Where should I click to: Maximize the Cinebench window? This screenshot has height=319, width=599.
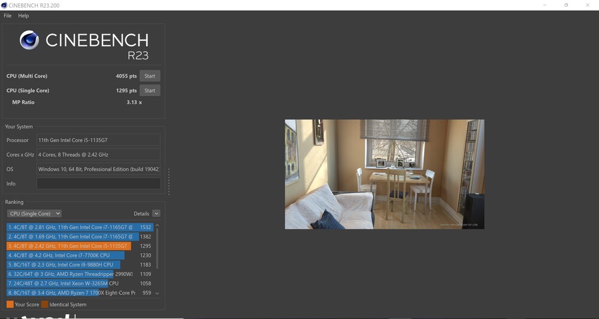pyautogui.click(x=566, y=5)
